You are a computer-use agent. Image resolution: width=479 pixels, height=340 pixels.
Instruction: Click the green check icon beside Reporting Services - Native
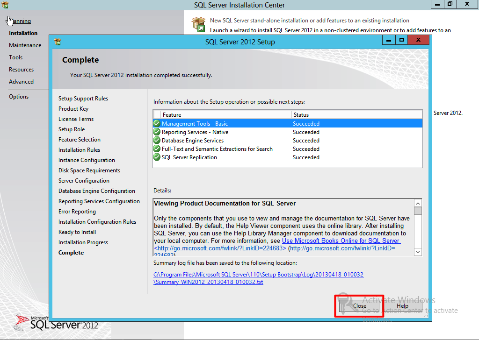tap(157, 132)
